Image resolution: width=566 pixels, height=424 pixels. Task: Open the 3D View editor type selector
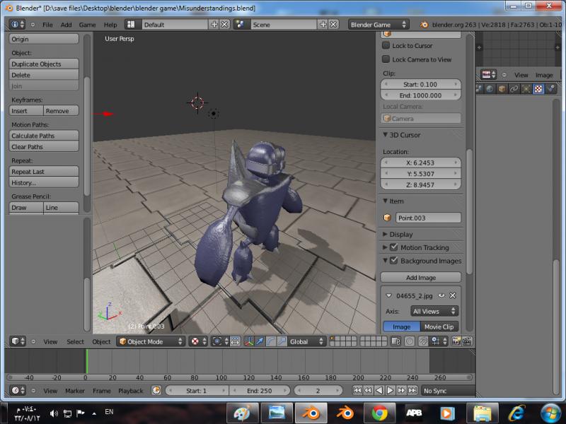tap(18, 341)
